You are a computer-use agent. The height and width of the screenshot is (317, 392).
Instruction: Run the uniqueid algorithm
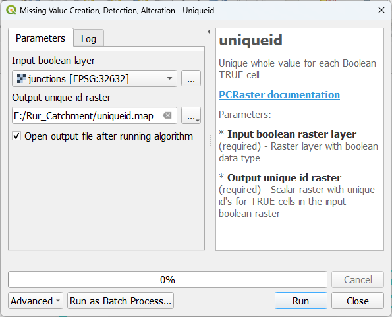(x=301, y=301)
